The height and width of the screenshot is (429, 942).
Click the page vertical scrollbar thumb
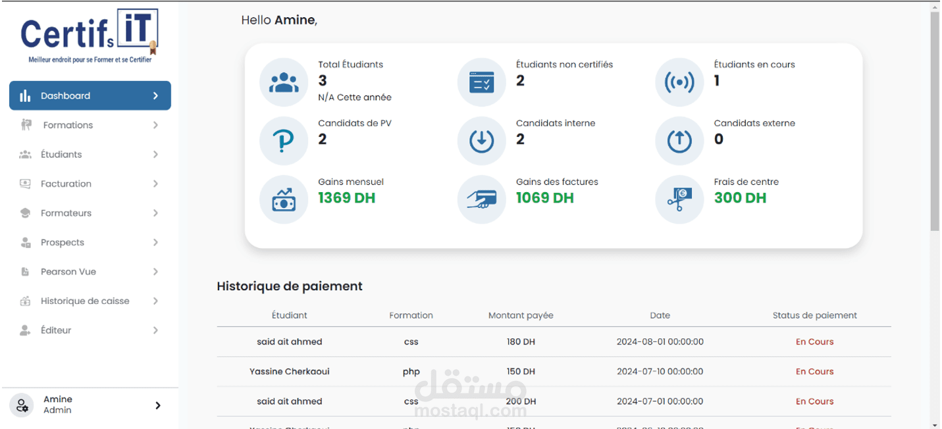tap(935, 122)
